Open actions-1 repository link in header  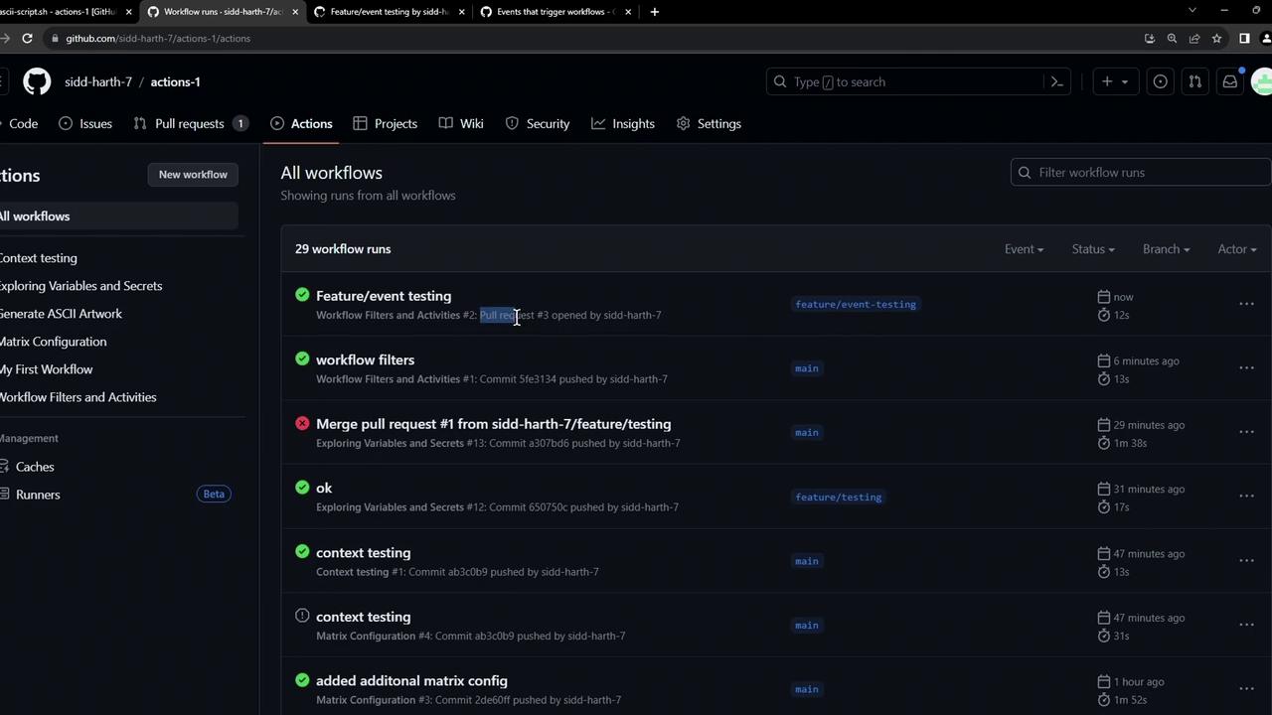(x=175, y=81)
